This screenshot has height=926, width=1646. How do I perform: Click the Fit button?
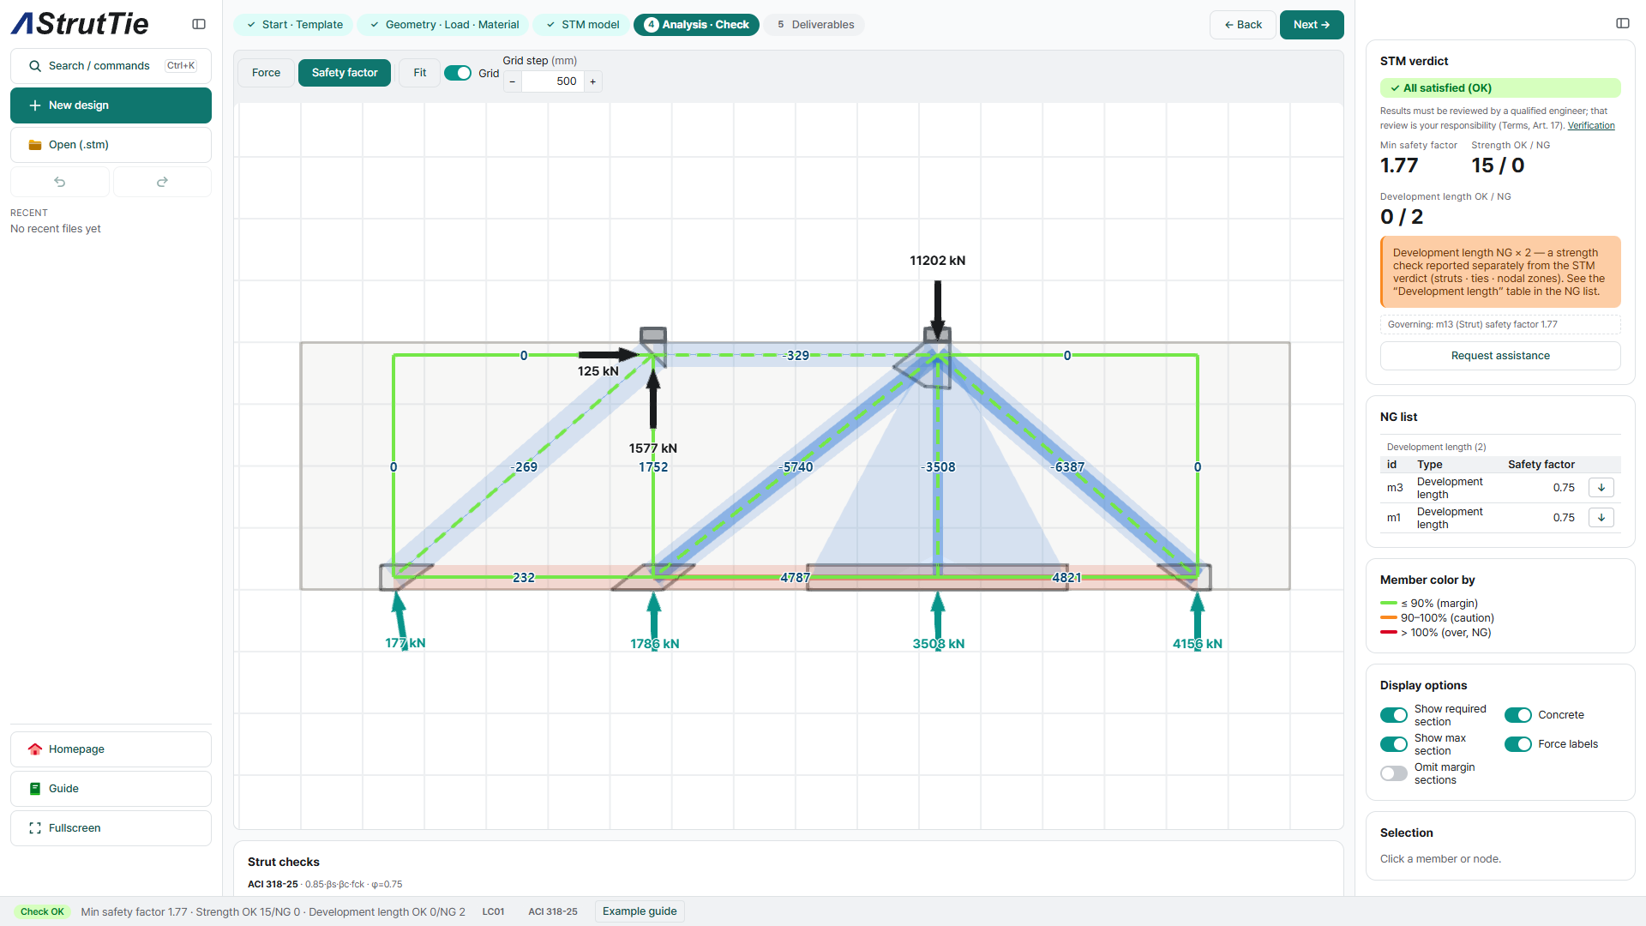[420, 73]
